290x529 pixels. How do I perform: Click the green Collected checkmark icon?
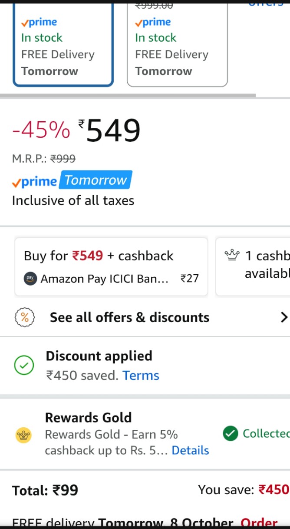pos(230,433)
